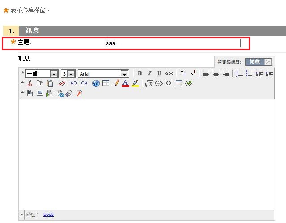Open the font size dropdown
286x223 pixels.
click(x=68, y=74)
